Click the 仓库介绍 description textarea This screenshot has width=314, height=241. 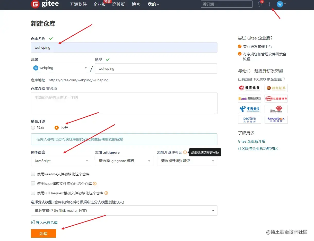point(124,103)
